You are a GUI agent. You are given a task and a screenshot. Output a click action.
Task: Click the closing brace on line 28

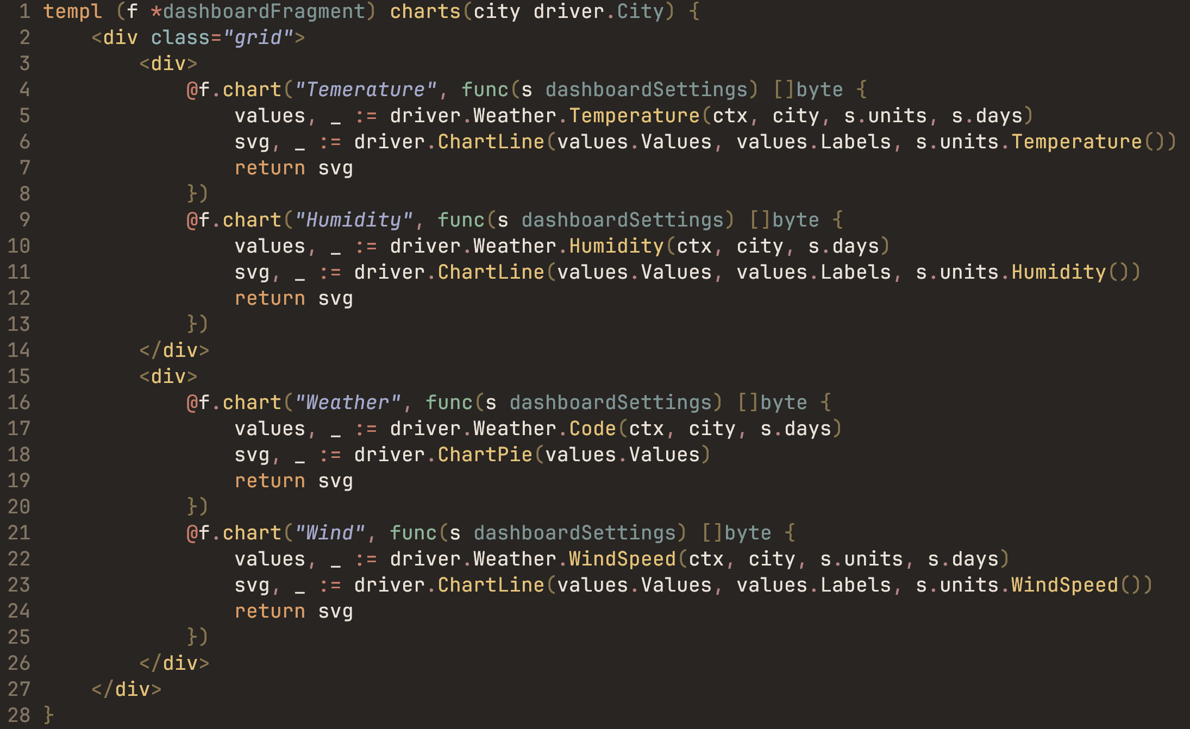[48, 715]
